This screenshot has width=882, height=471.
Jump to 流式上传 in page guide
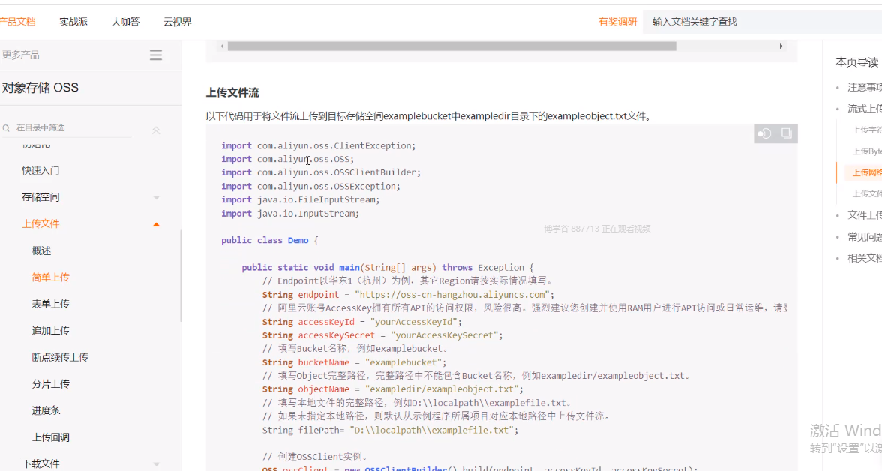click(x=865, y=109)
